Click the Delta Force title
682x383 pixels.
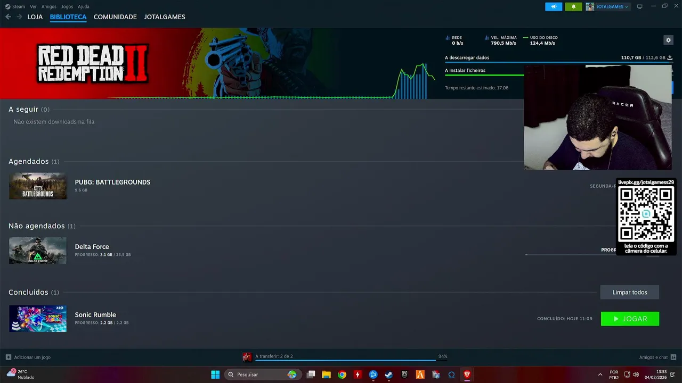click(x=92, y=247)
